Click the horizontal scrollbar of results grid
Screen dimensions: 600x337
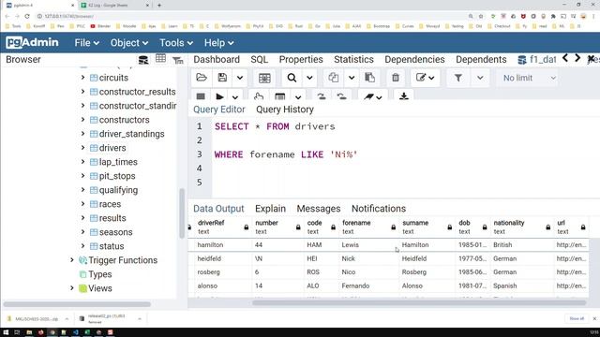(419, 303)
